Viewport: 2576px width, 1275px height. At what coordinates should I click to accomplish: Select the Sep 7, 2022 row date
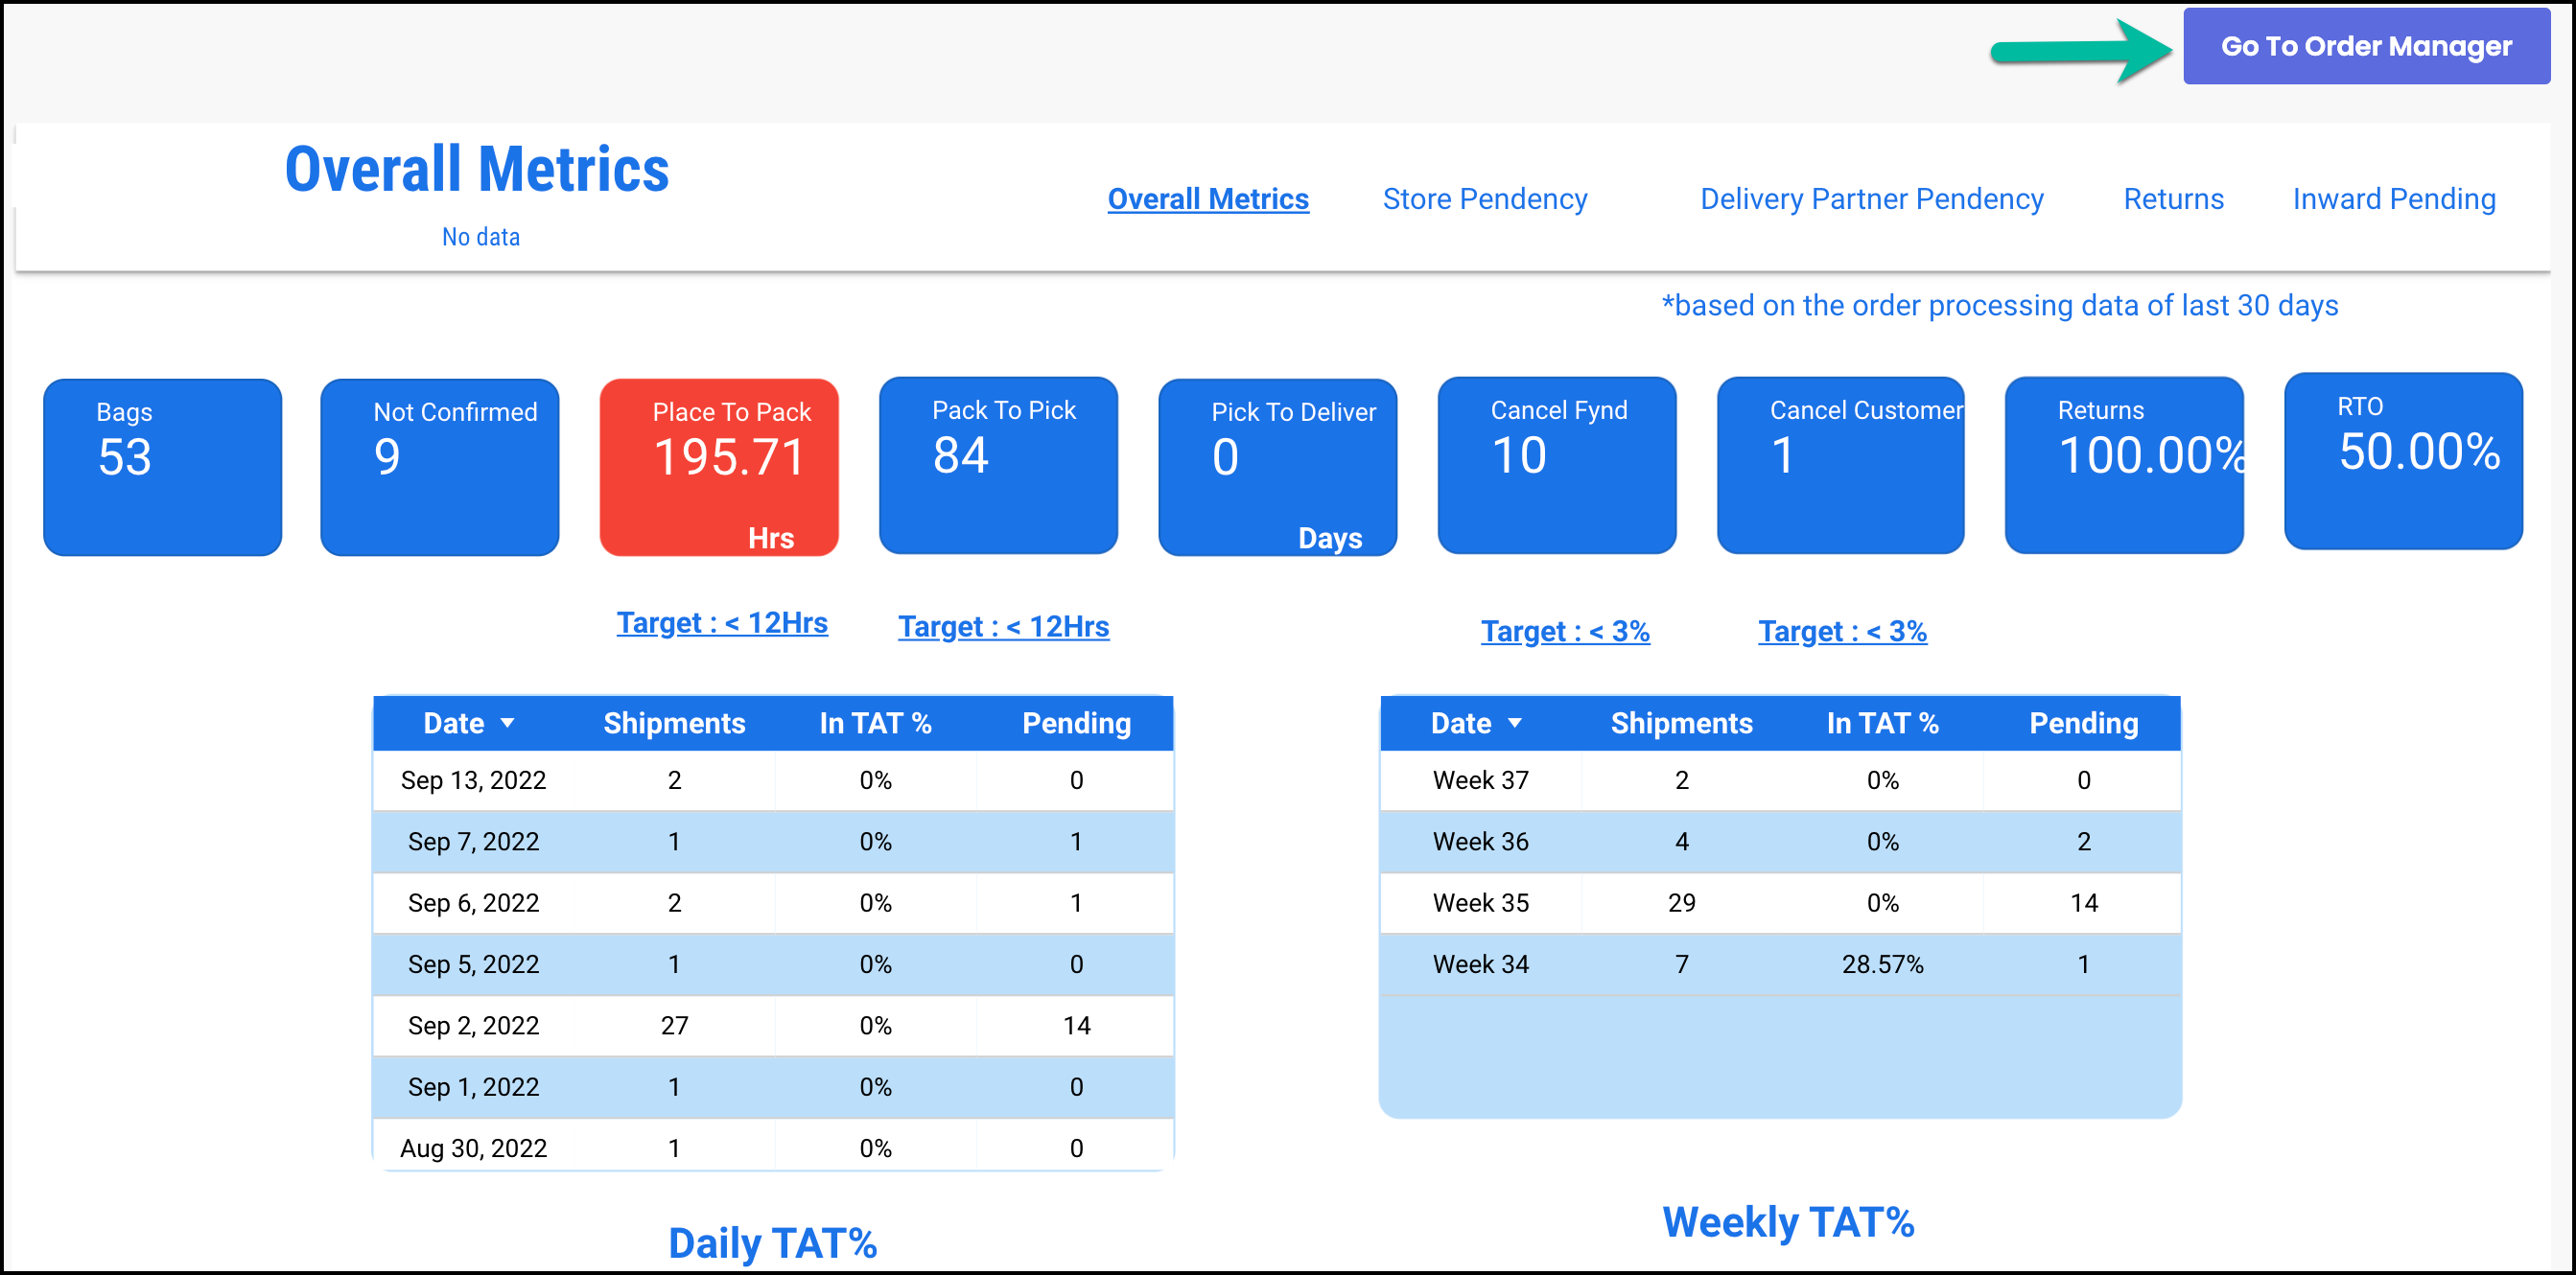pos(473,842)
